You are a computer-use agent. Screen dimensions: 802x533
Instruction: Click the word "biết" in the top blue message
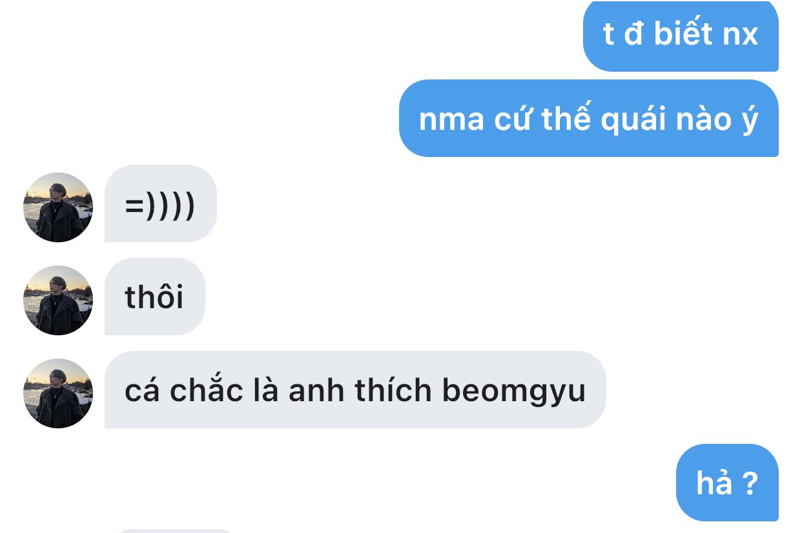684,34
